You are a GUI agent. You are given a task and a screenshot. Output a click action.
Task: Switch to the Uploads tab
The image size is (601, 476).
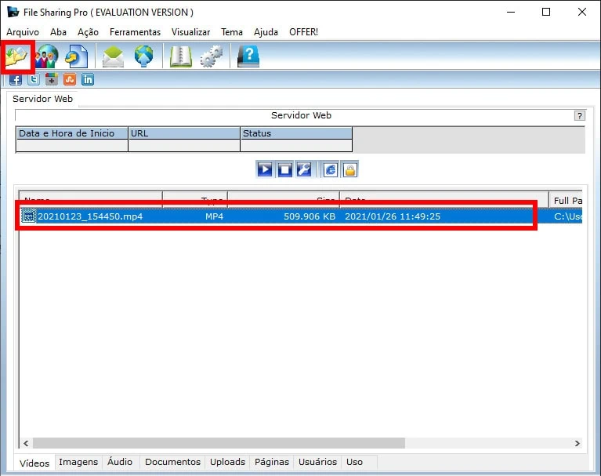227,462
